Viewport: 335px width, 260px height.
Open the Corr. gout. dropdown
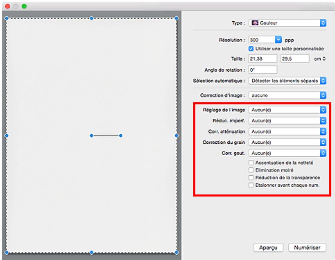287,153
